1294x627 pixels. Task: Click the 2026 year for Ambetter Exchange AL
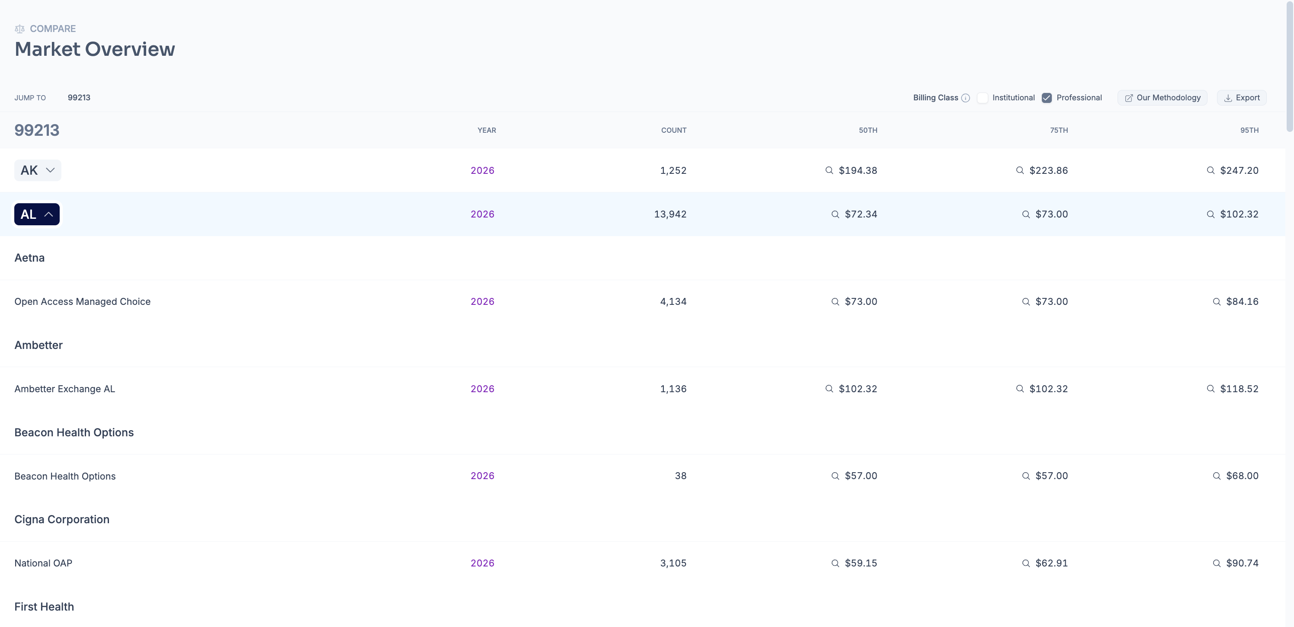tap(482, 389)
